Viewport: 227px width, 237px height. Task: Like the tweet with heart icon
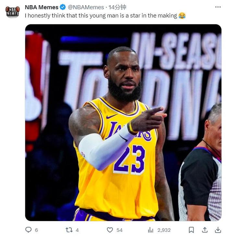pyautogui.click(x=110, y=230)
